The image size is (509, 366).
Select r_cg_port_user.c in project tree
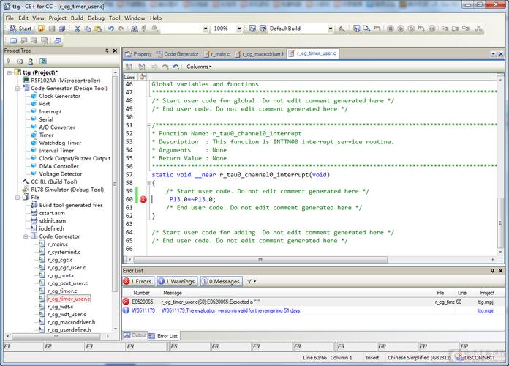click(x=67, y=283)
